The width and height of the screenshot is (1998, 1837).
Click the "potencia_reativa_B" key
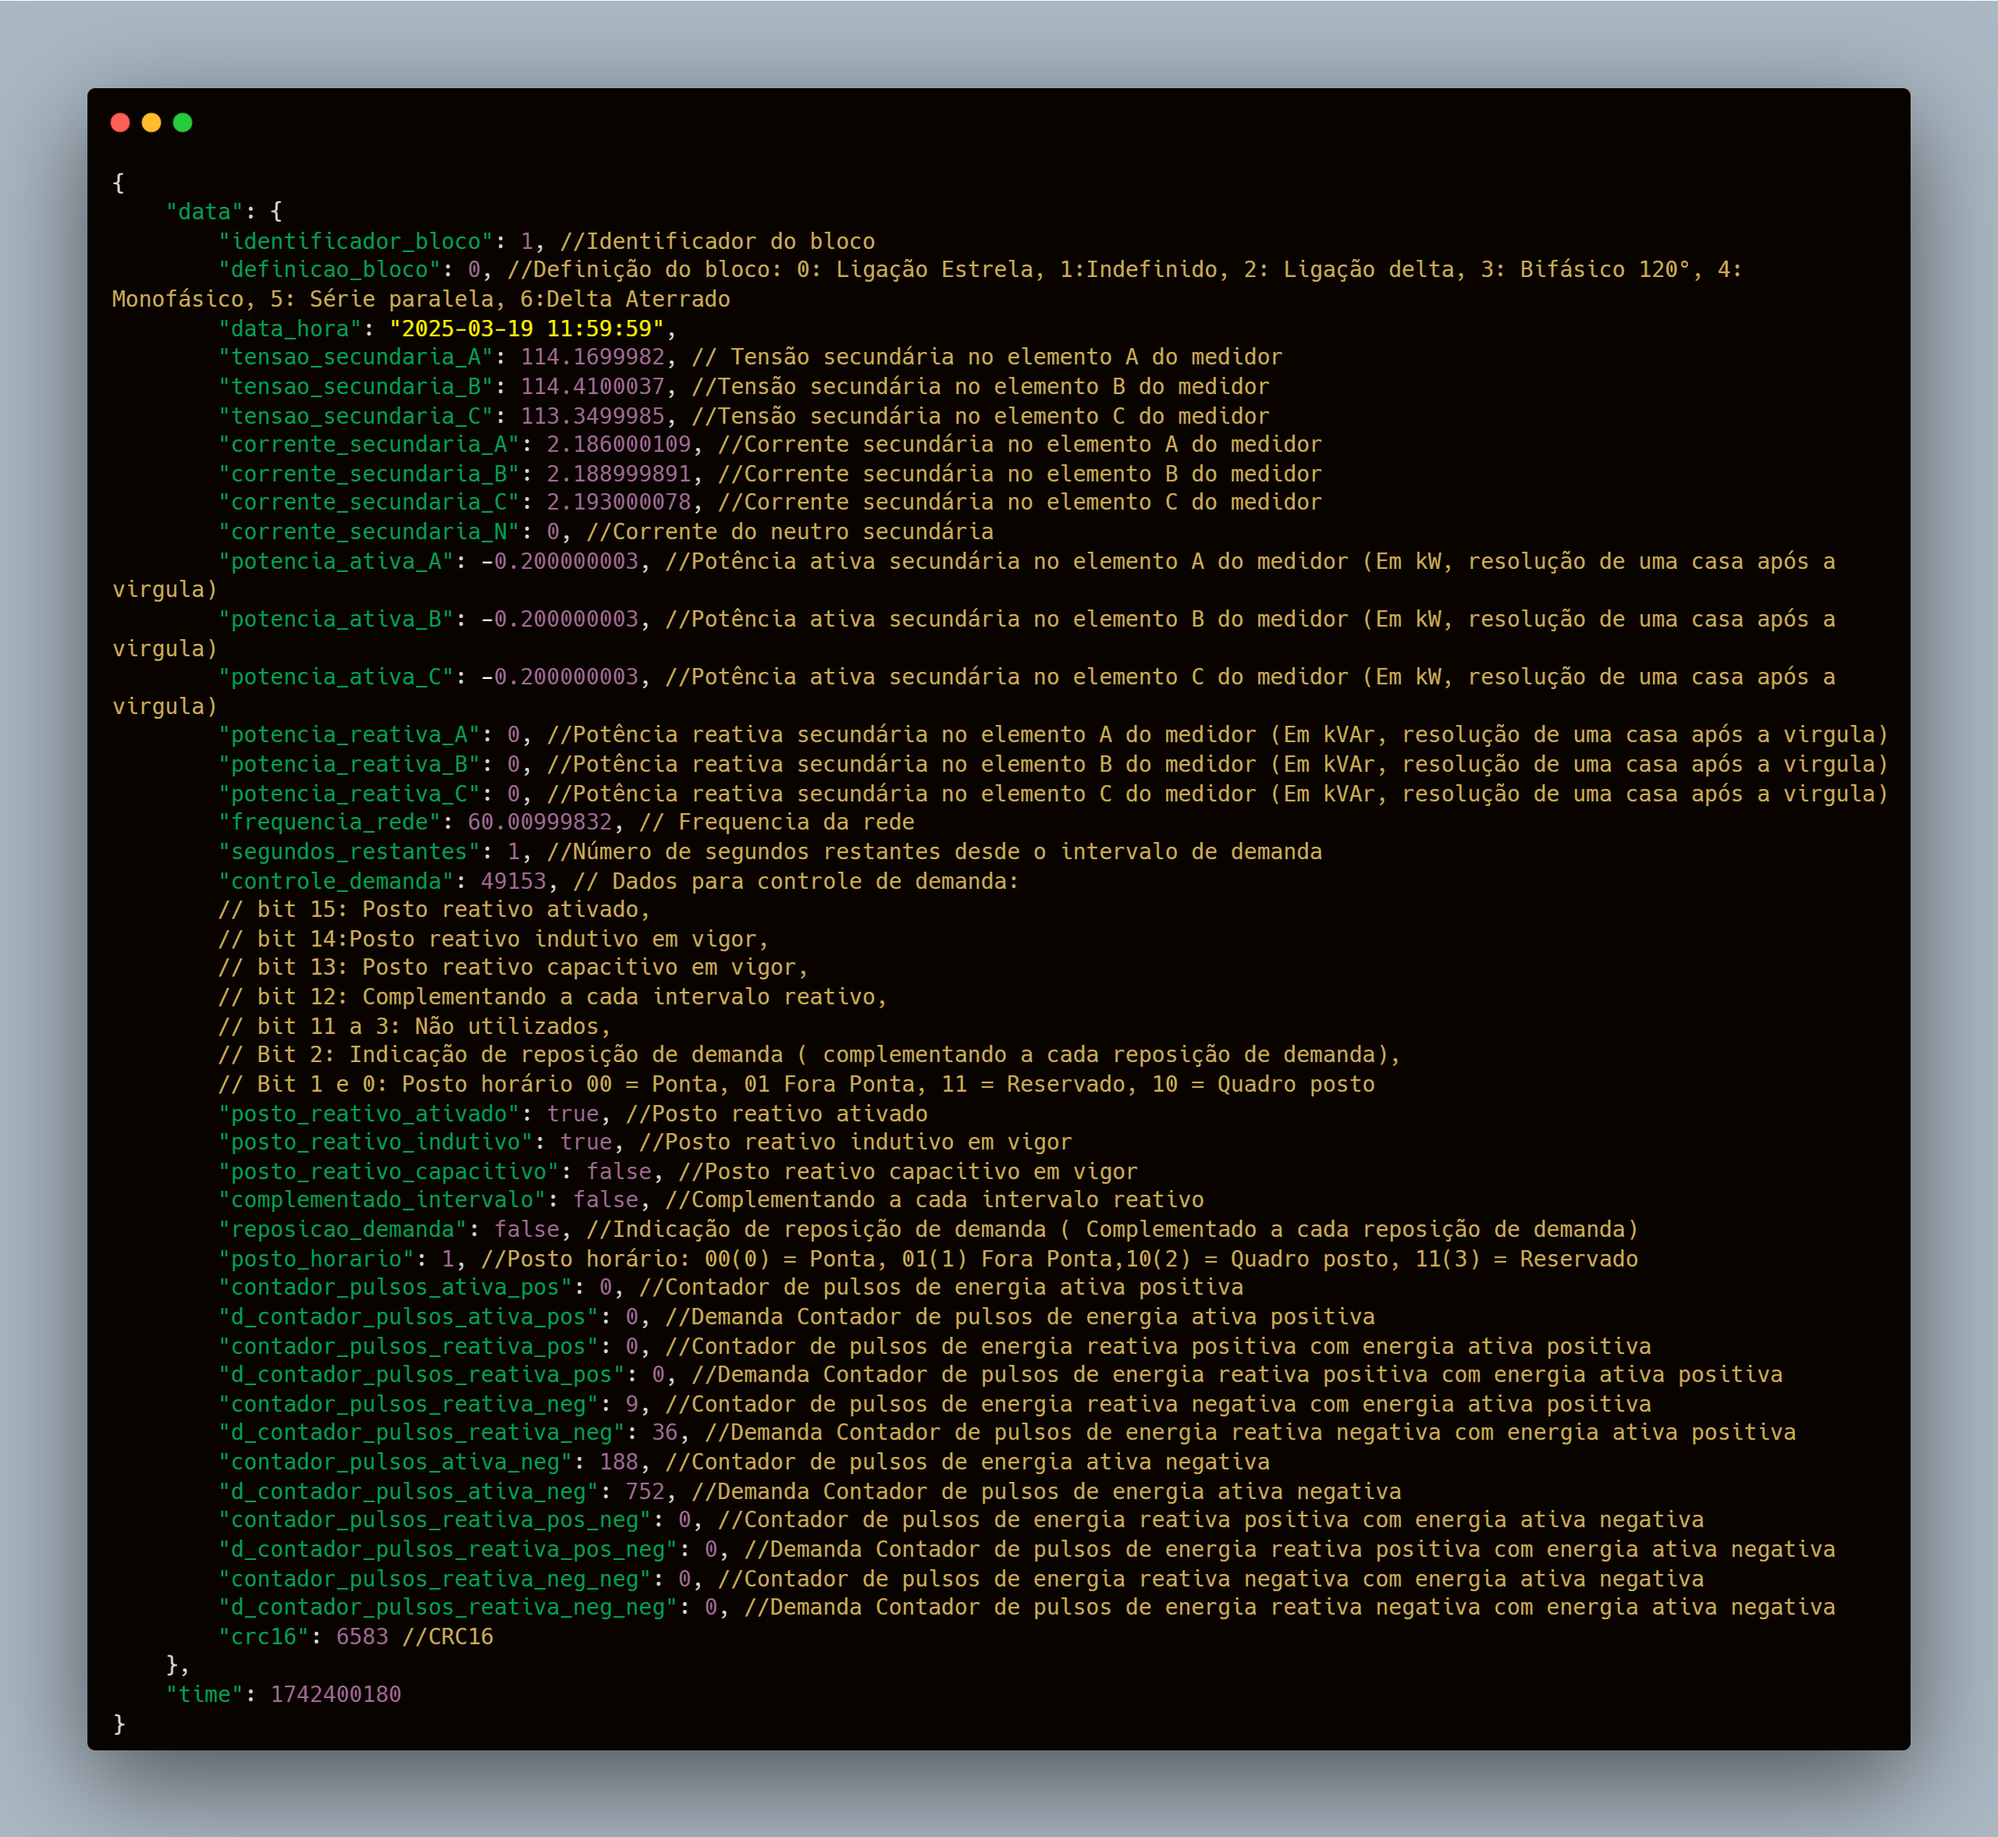point(349,765)
